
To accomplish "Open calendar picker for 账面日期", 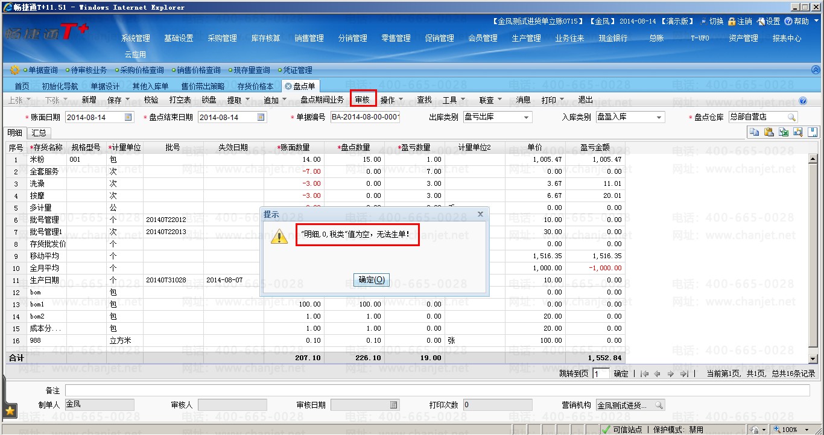I will [128, 117].
